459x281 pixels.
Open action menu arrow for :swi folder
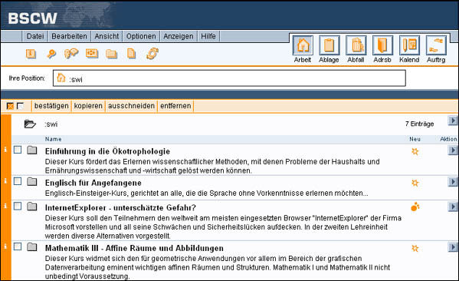pos(453,121)
